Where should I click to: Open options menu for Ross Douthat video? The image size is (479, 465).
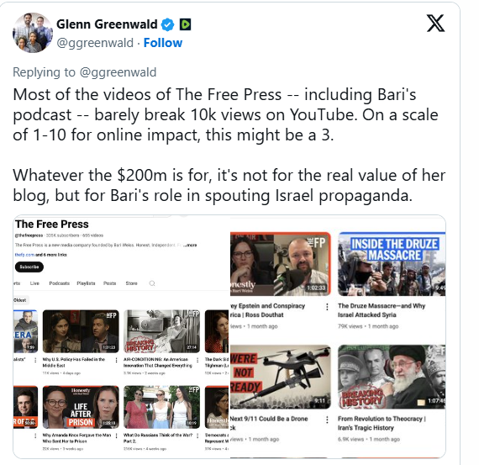(327, 307)
